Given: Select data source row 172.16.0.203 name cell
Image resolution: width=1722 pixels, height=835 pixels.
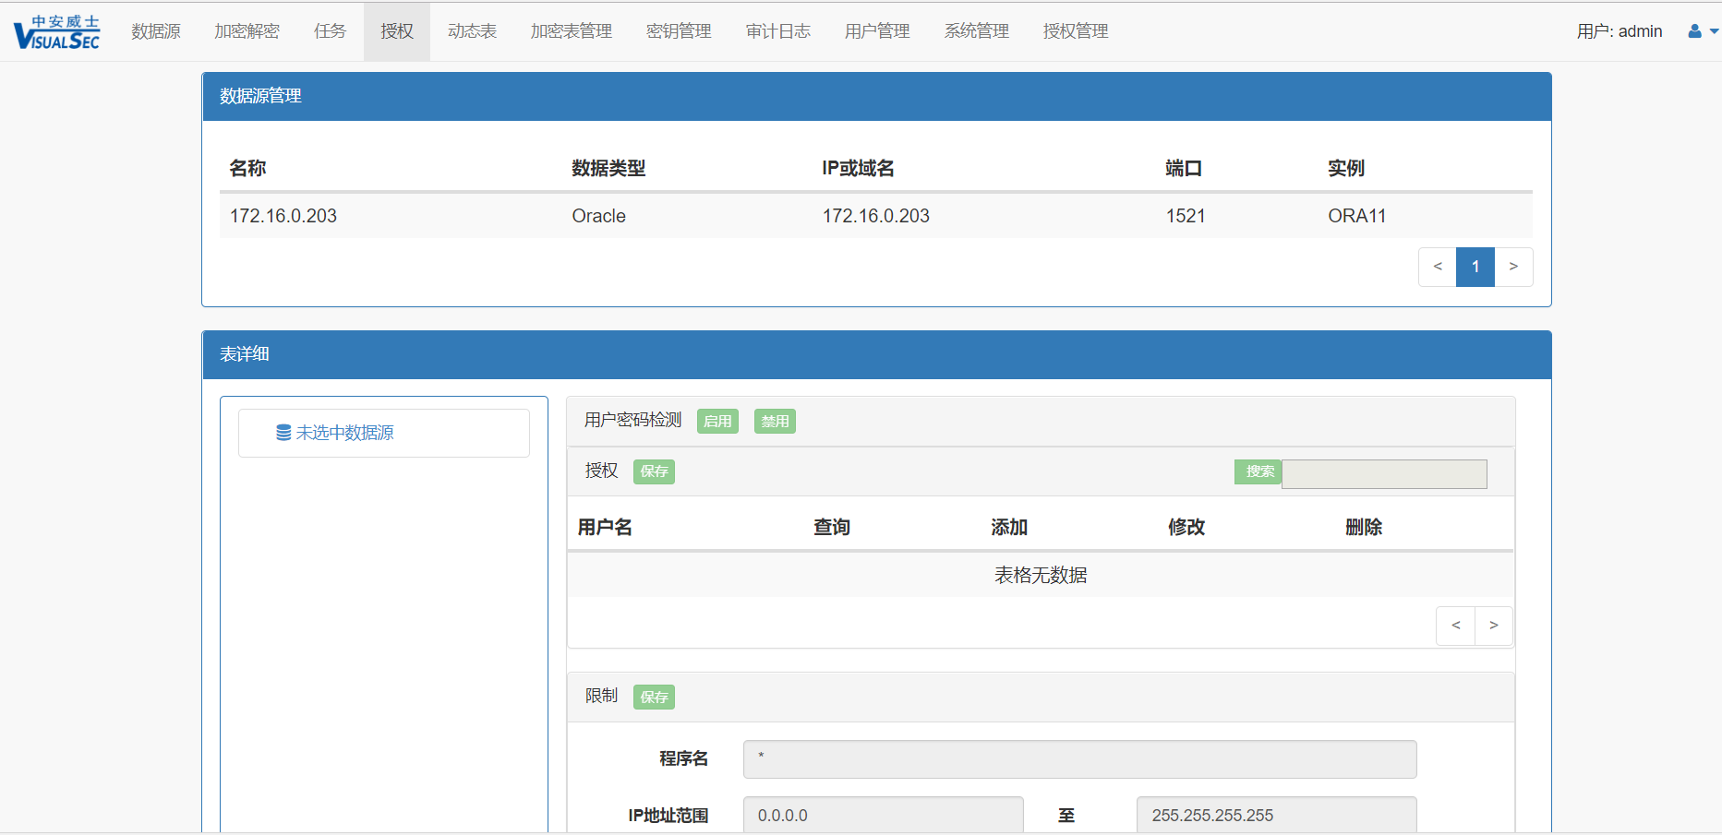Looking at the screenshot, I should (283, 216).
